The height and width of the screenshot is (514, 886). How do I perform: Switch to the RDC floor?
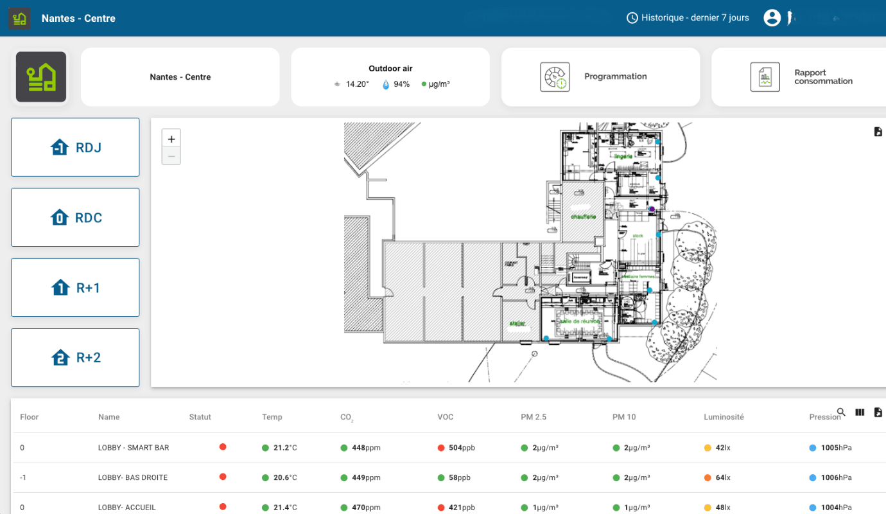tap(75, 217)
